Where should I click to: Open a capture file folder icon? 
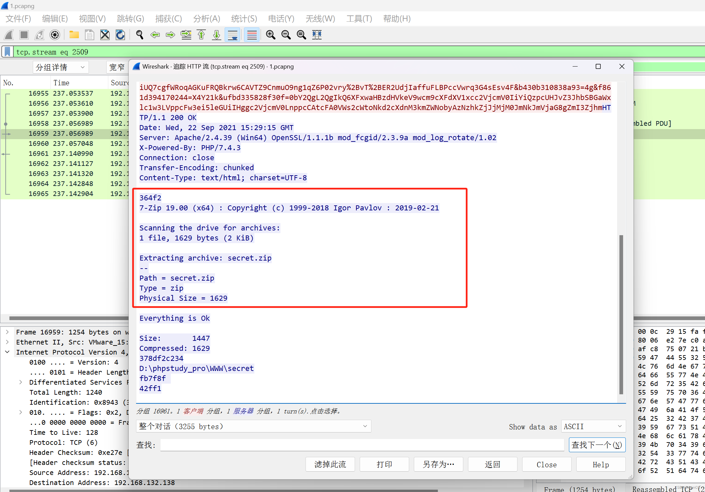(74, 35)
